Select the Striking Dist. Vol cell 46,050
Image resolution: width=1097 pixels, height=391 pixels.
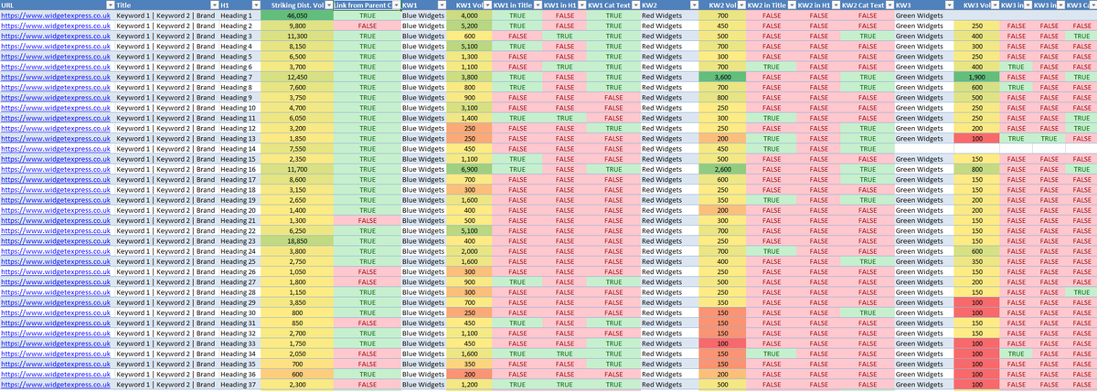coord(297,16)
